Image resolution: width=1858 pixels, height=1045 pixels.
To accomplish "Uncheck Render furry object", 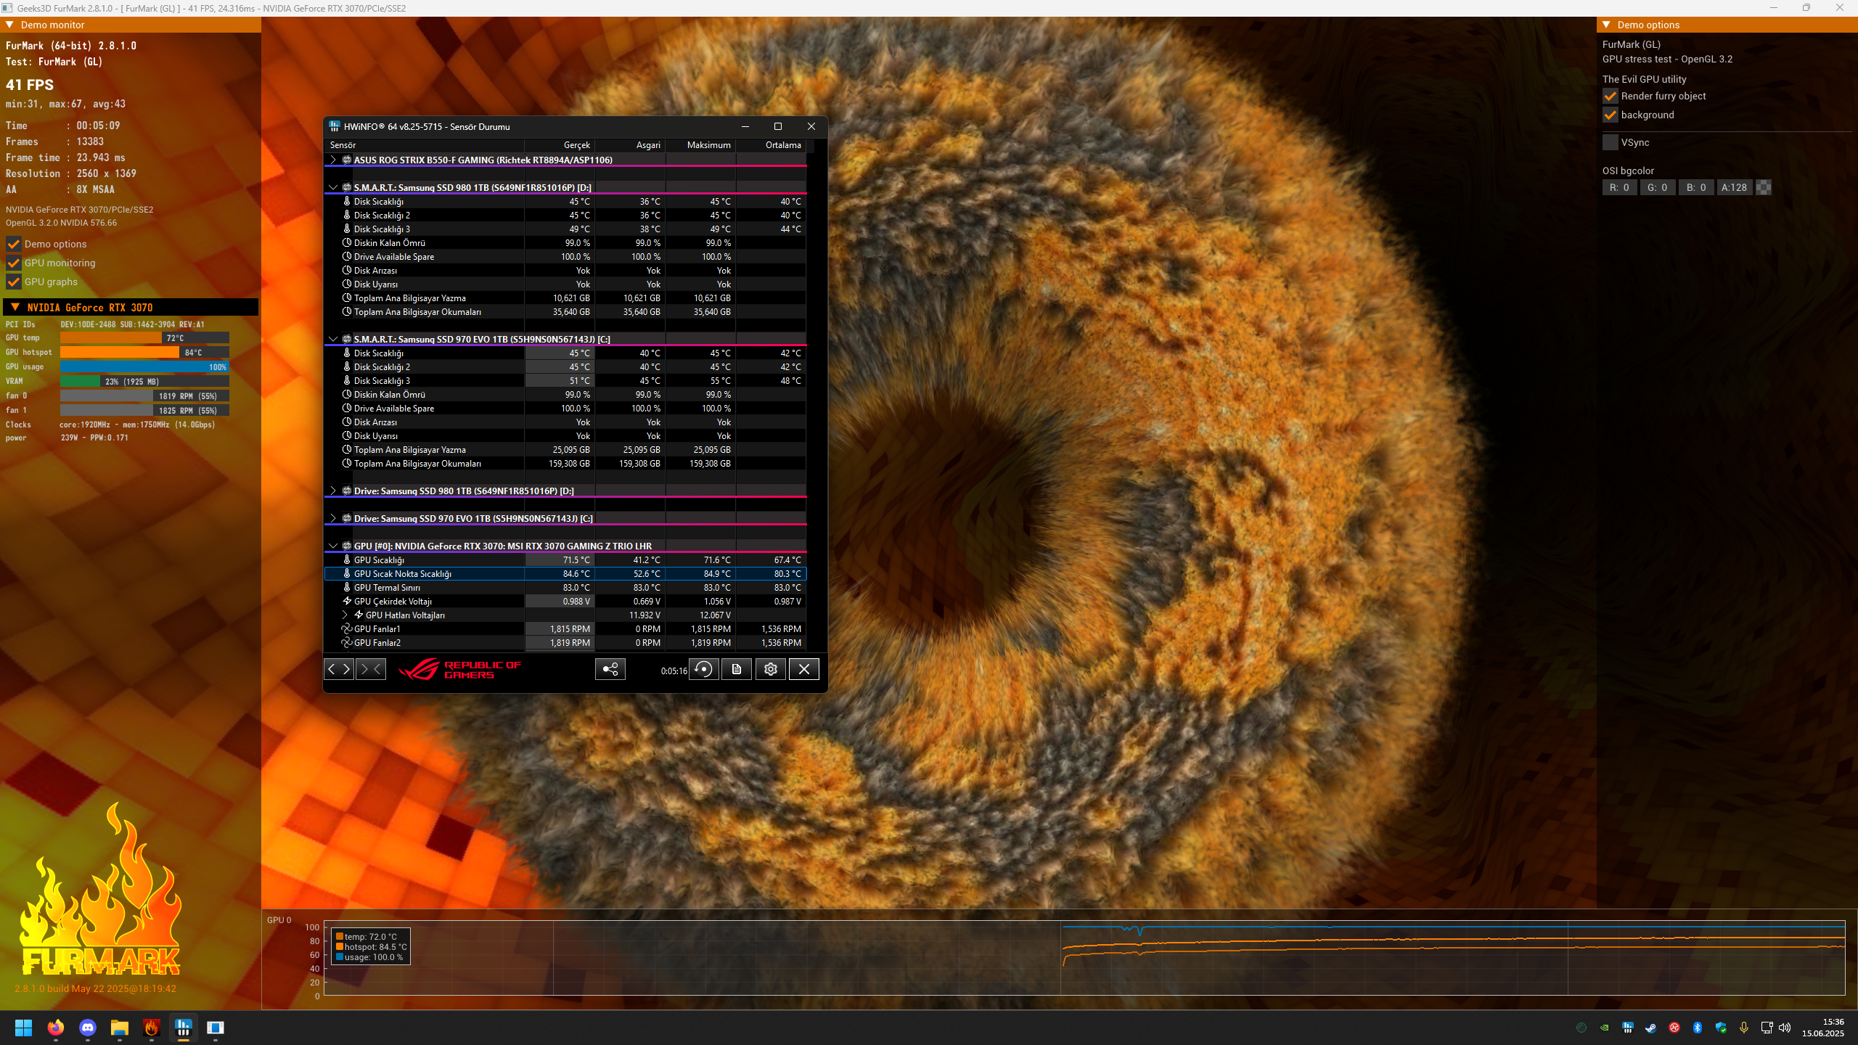I will click(x=1611, y=96).
